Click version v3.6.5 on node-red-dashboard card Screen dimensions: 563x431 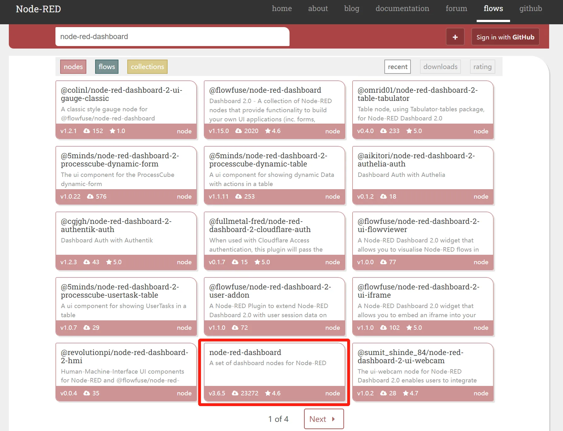click(217, 393)
